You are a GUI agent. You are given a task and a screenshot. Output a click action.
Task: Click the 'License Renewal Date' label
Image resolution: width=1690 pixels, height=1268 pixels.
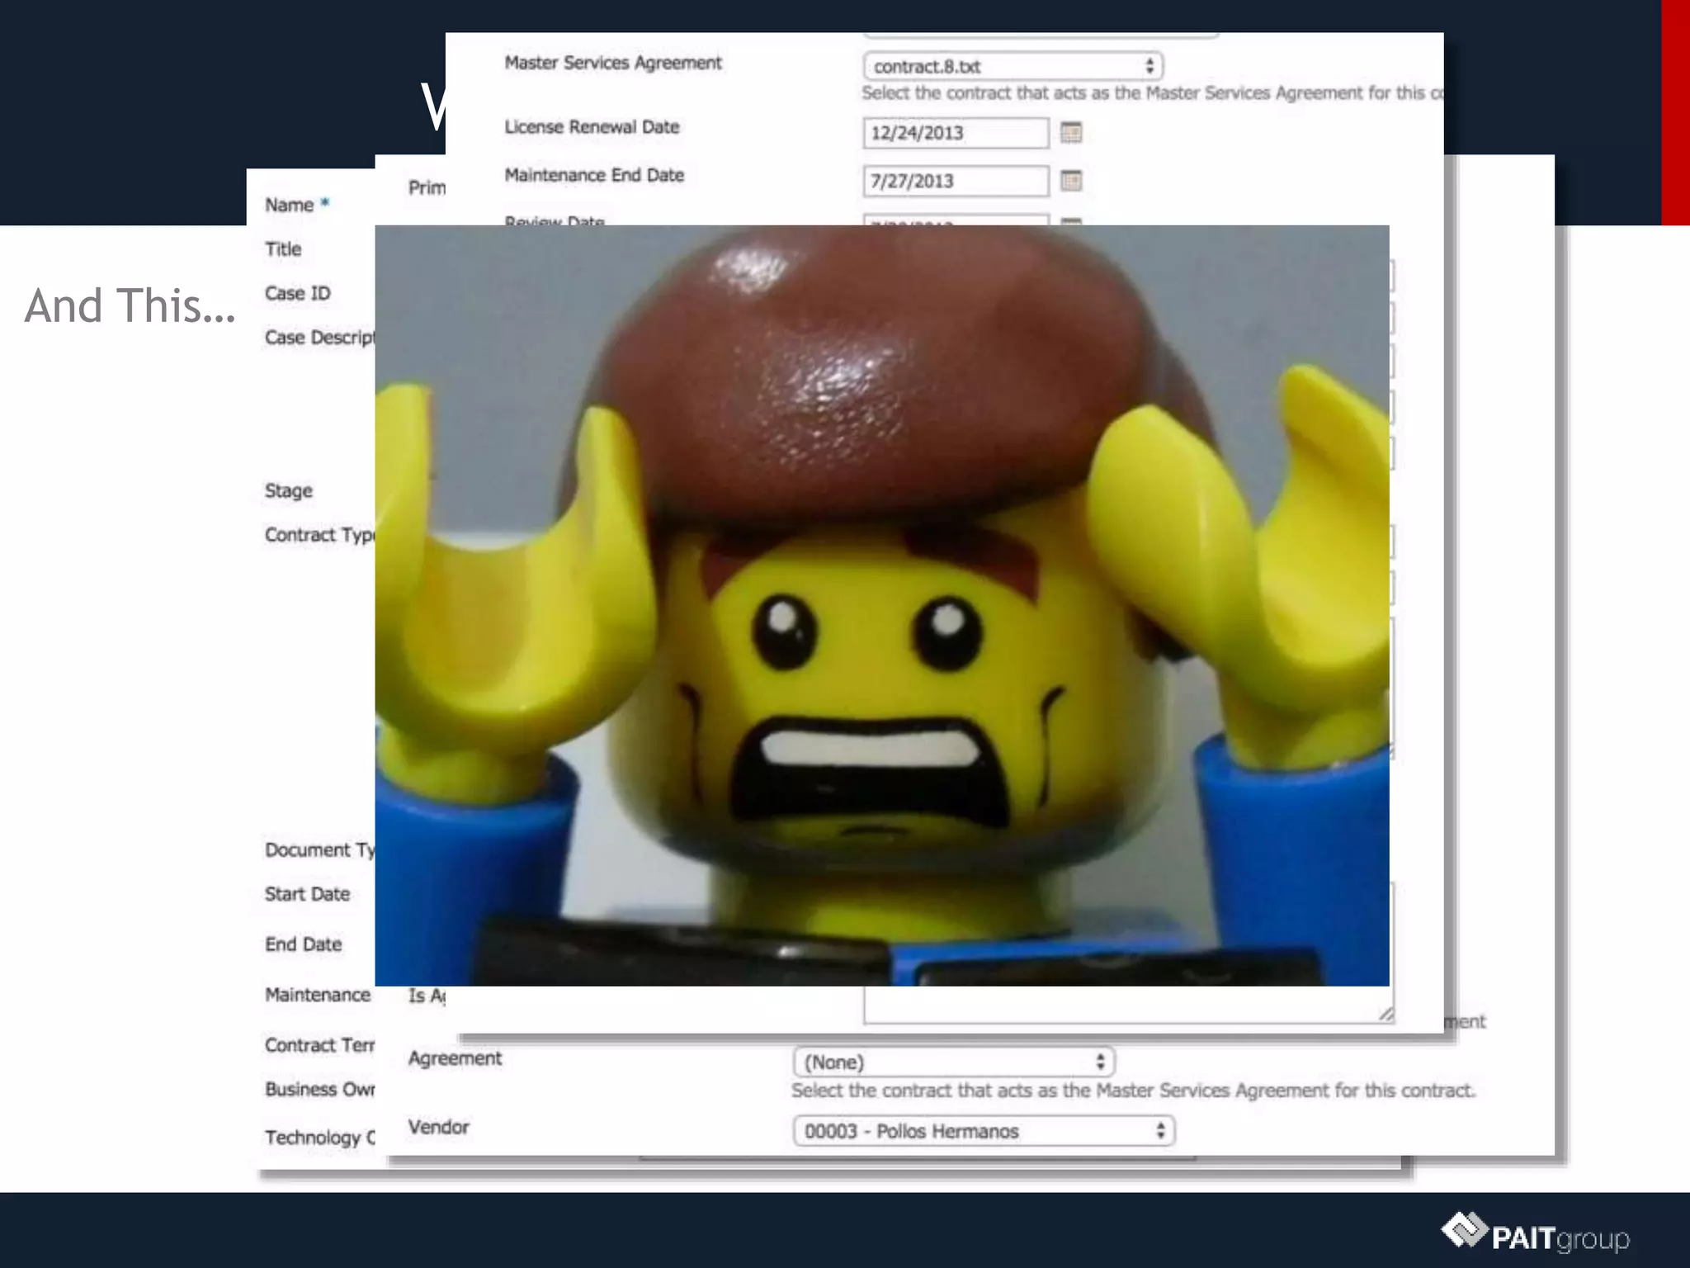[592, 127]
